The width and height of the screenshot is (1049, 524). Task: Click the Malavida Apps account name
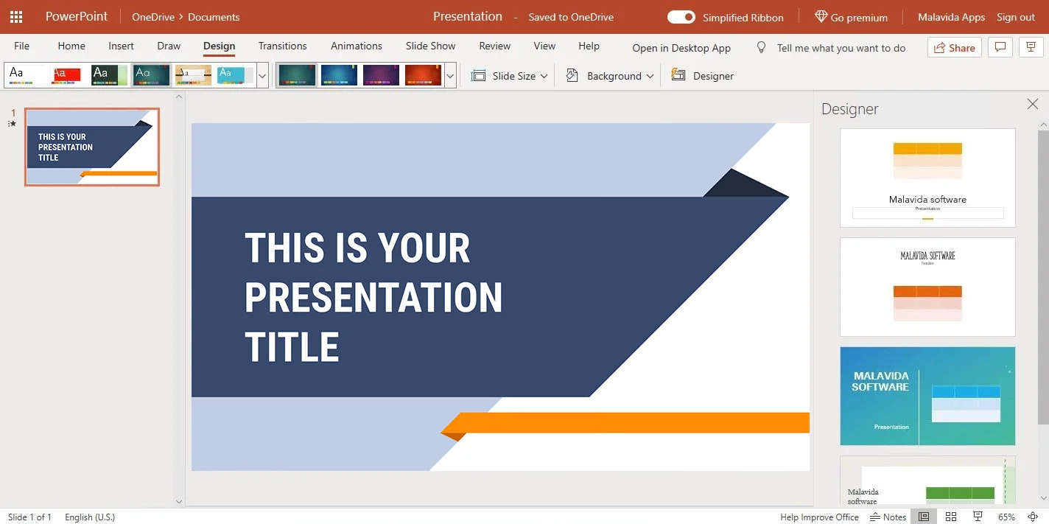click(951, 17)
